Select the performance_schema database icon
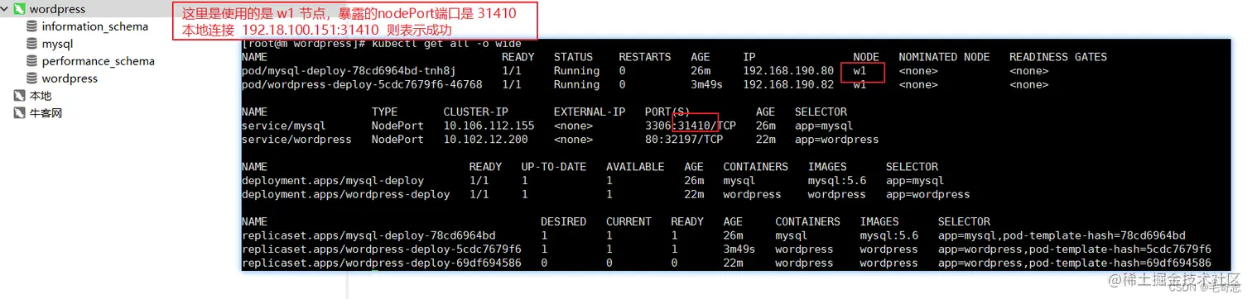 (x=32, y=61)
